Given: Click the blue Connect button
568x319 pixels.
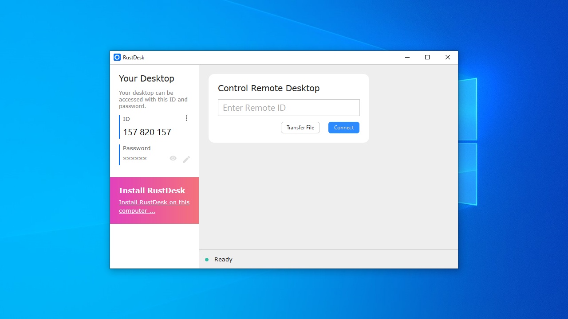Looking at the screenshot, I should pyautogui.click(x=344, y=128).
